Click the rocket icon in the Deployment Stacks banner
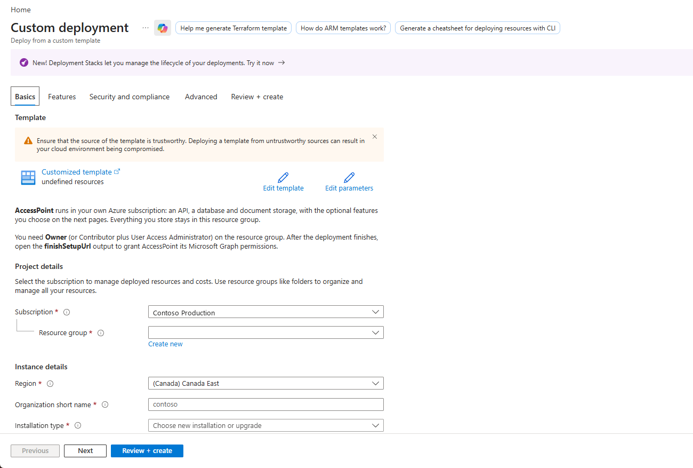This screenshot has width=693, height=468. [24, 62]
